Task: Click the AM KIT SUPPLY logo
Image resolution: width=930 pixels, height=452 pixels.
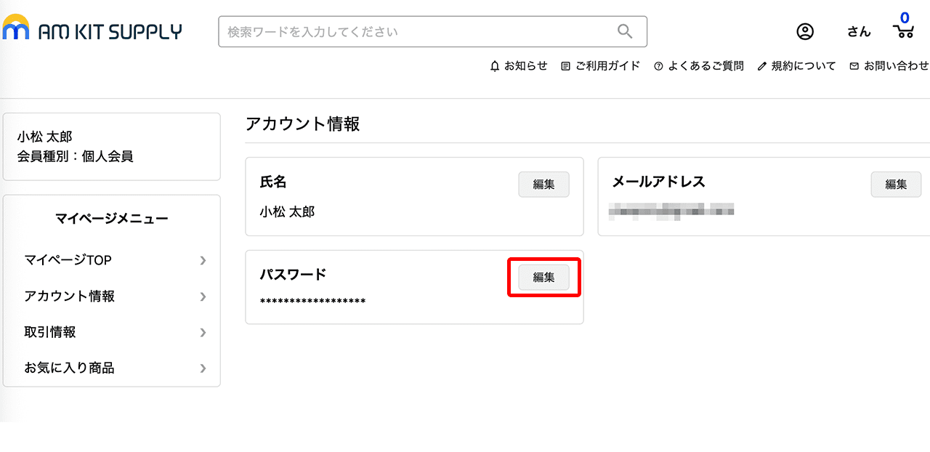Action: [x=93, y=31]
